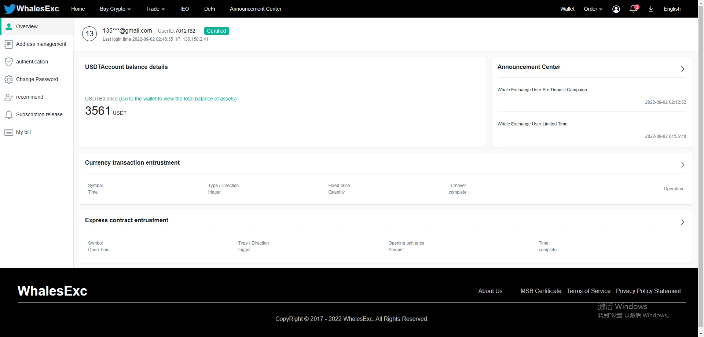Click the 2022-09-02 01:55:40 announcement timestamp

click(x=665, y=136)
